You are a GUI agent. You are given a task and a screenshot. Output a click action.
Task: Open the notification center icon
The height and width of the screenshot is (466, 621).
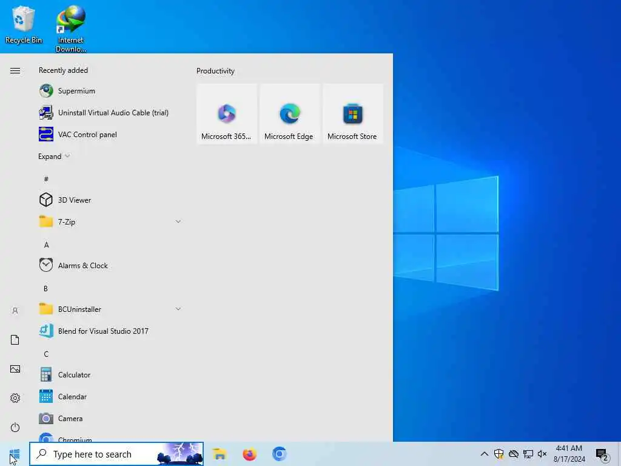click(x=602, y=454)
